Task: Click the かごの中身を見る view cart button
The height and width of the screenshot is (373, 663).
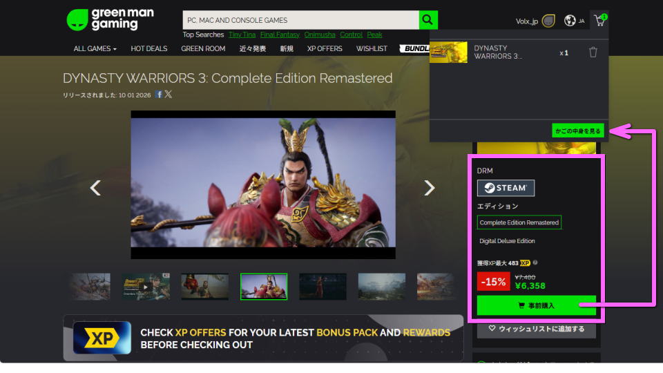Action: 577,131
